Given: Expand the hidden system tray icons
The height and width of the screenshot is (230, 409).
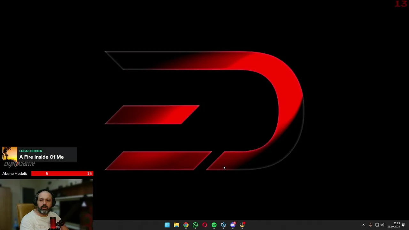Looking at the screenshot, I should tap(363, 225).
